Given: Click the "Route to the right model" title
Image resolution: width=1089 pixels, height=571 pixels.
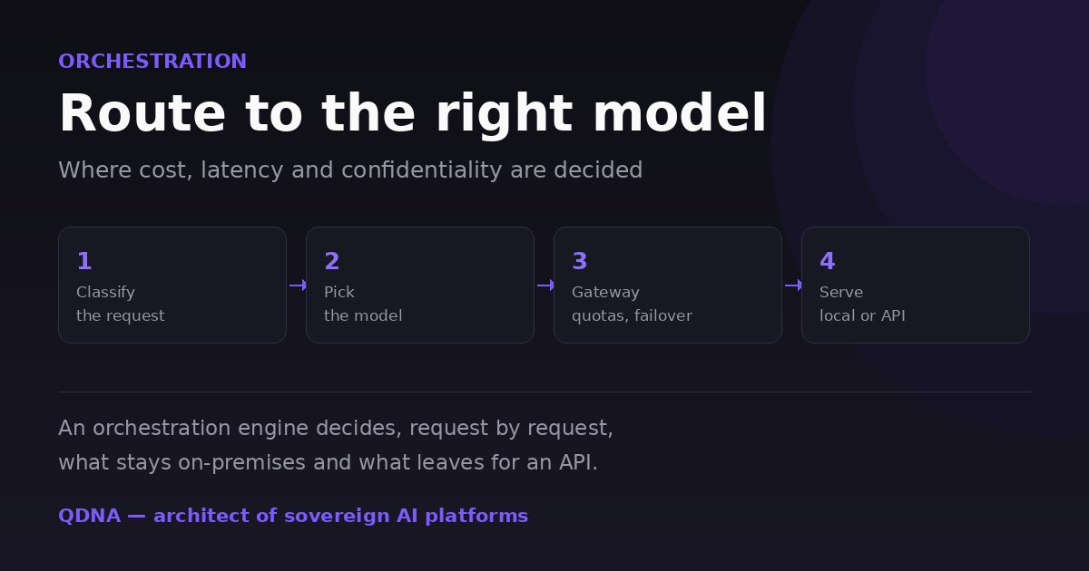Looking at the screenshot, I should [x=413, y=114].
